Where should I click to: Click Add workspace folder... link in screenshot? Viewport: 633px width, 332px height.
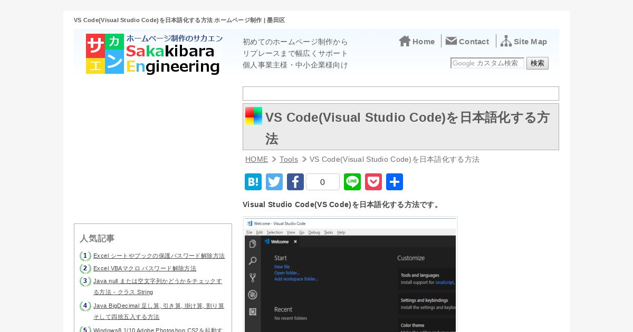[296, 279]
